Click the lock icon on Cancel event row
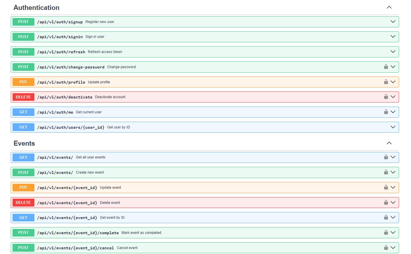 tap(386, 248)
